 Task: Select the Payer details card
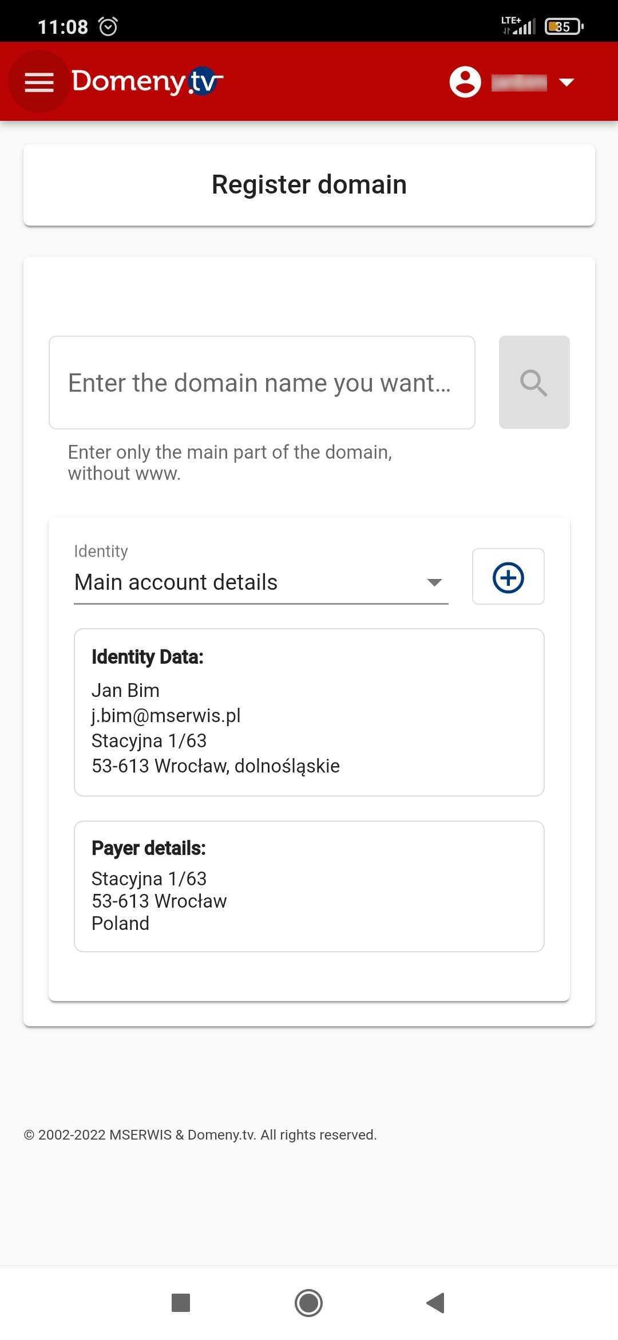[x=309, y=886]
